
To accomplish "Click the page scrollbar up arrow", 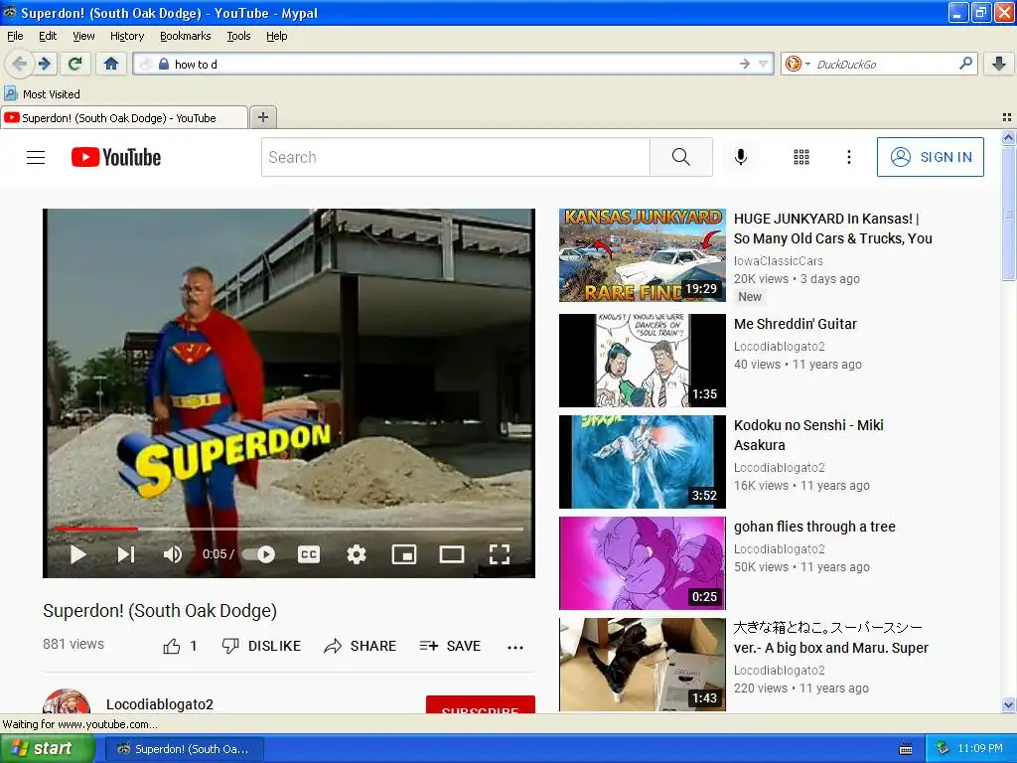I will click(1008, 137).
